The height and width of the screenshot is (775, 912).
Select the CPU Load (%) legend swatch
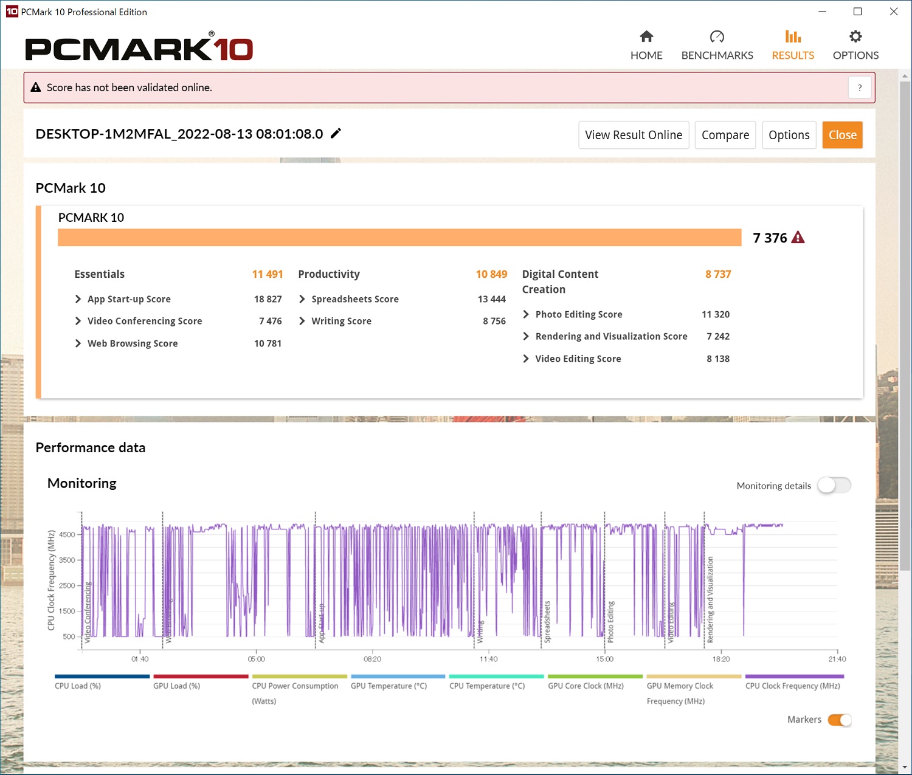coord(102,676)
